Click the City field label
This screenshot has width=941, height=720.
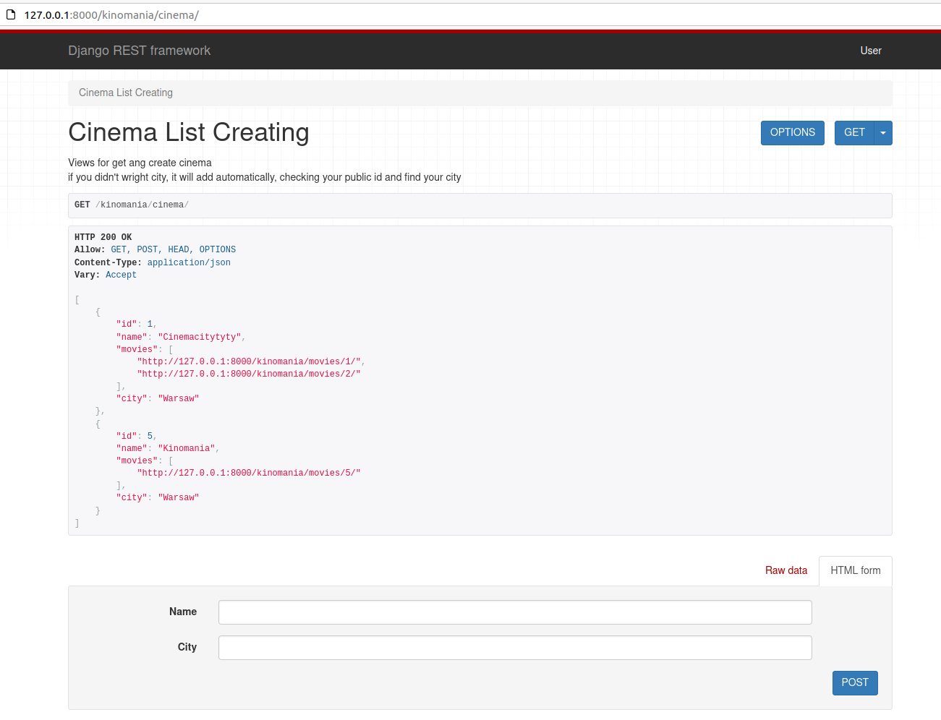pos(187,647)
